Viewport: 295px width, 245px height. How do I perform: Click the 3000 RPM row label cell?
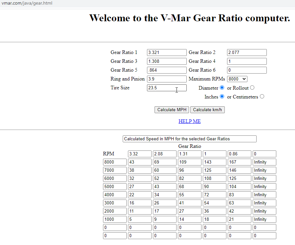115,203
